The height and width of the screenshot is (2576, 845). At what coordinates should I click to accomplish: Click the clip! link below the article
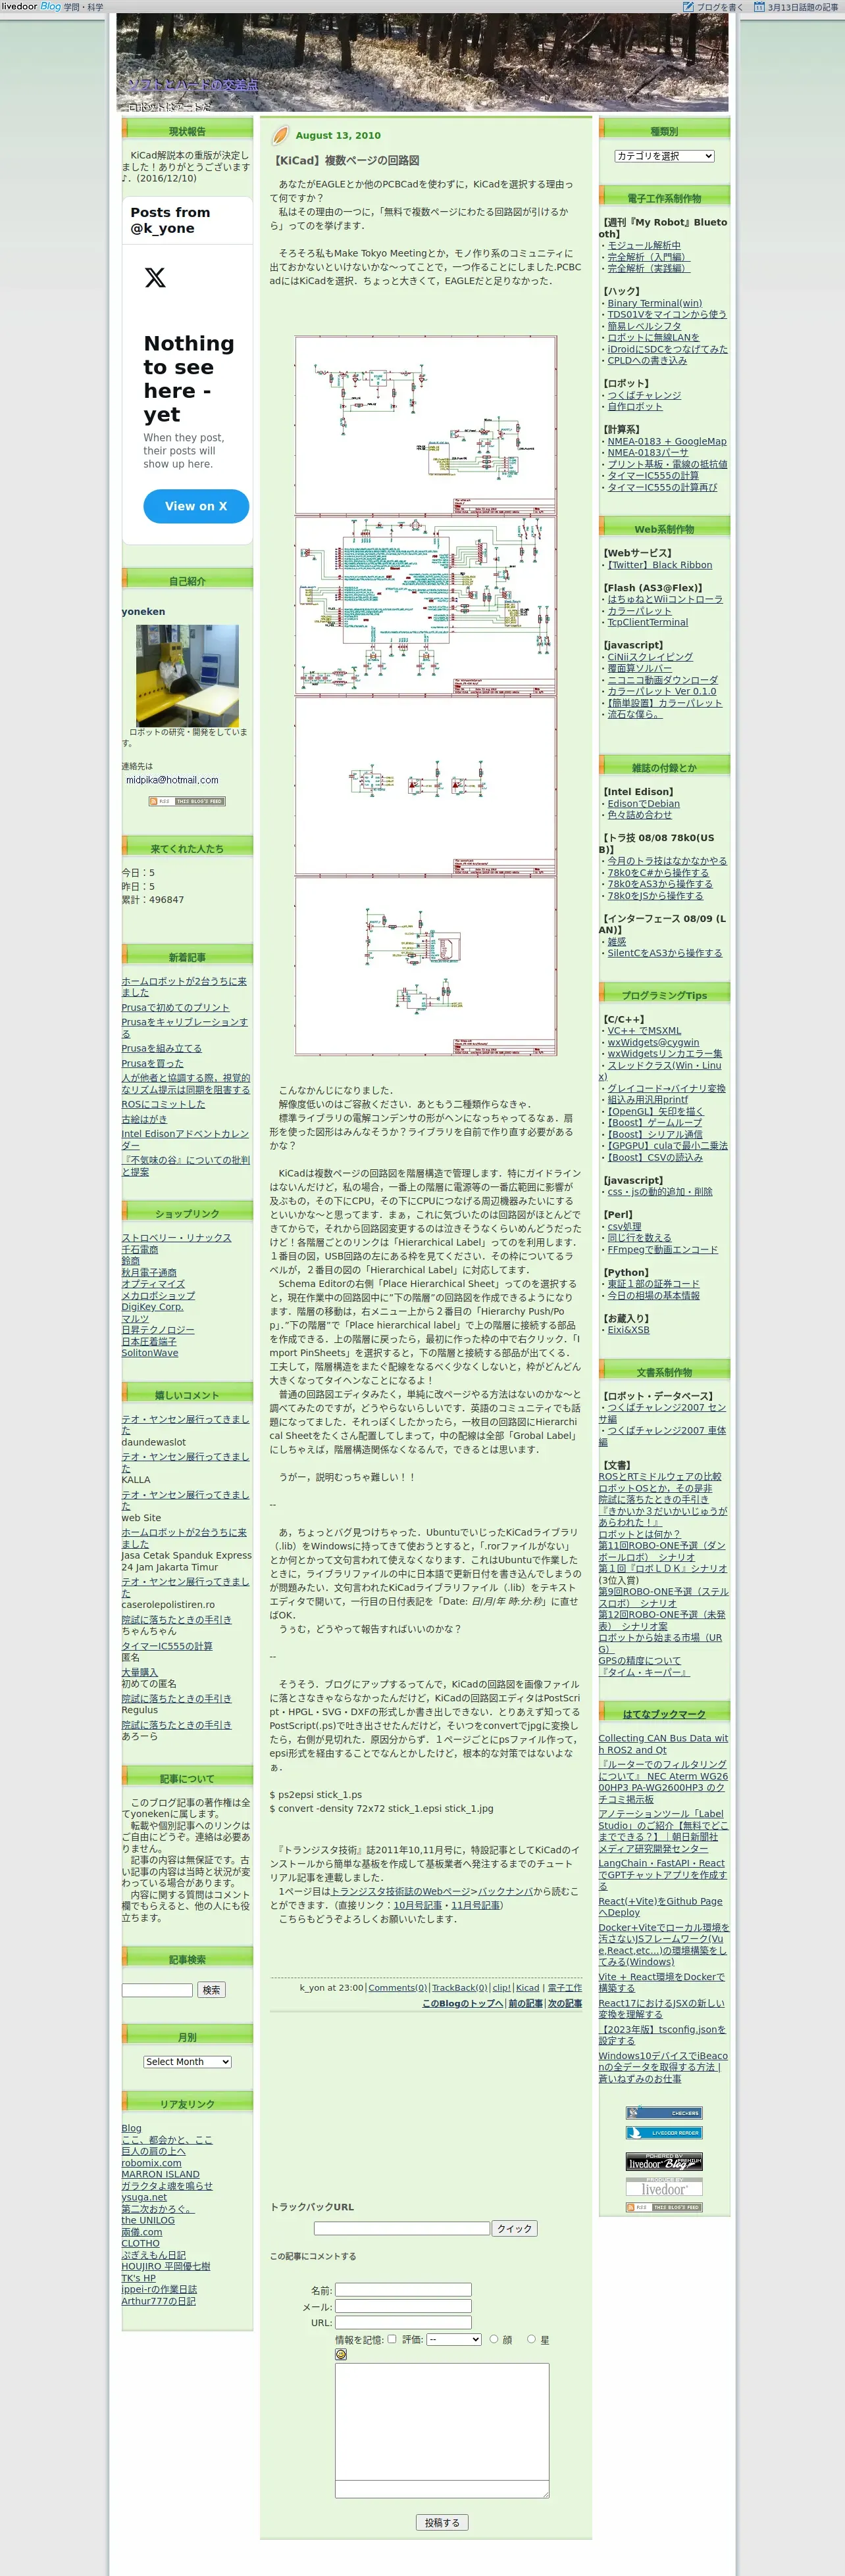501,1988
